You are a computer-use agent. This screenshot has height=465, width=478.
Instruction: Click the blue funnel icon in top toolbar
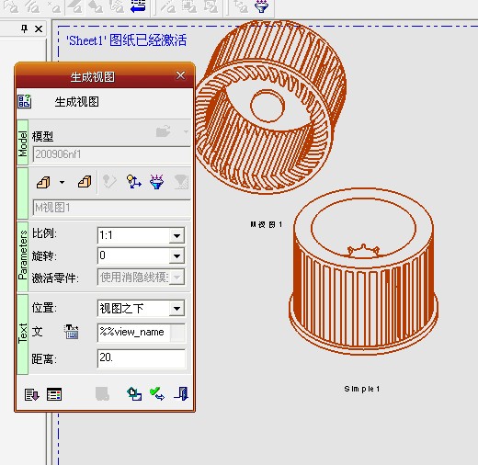coord(261,6)
